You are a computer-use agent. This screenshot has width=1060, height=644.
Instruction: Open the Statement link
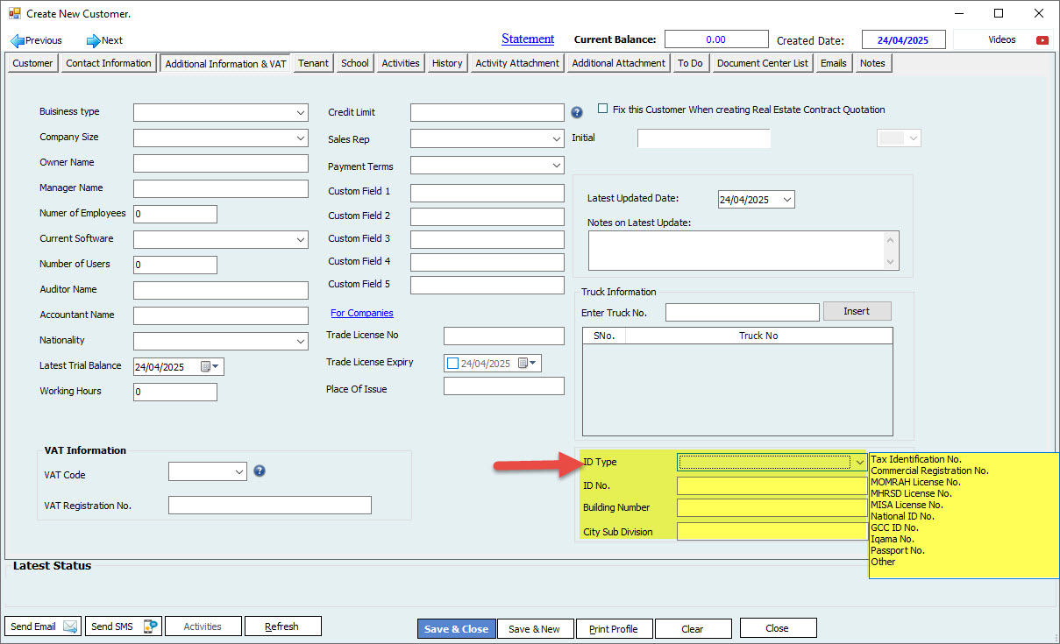tap(528, 39)
